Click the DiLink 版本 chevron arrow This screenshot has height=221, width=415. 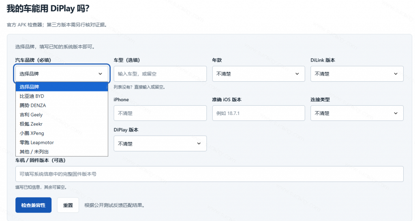[x=396, y=74]
